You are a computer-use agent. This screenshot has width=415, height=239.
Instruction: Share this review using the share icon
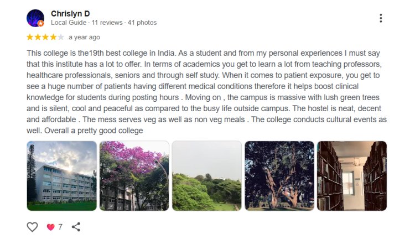[x=76, y=227]
